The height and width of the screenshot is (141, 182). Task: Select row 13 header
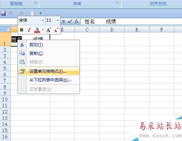click(5, 118)
